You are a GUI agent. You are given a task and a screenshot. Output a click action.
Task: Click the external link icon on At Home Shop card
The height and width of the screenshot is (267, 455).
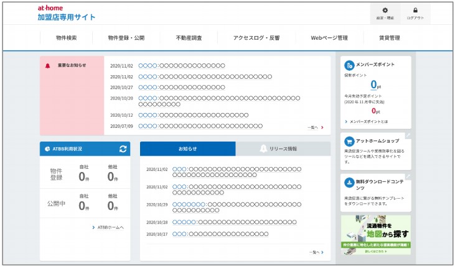pos(408,135)
